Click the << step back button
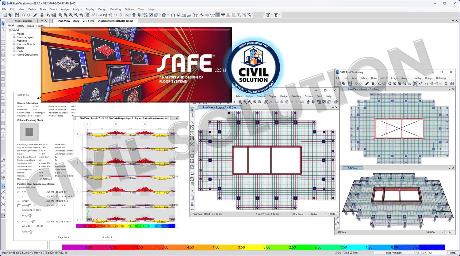 tap(417, 253)
